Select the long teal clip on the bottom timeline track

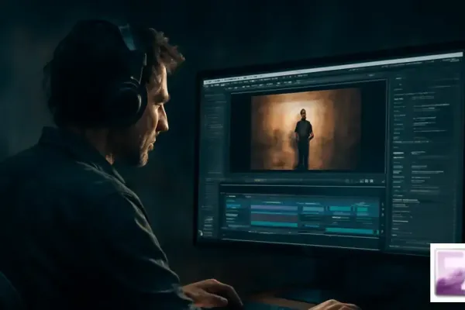350,231
